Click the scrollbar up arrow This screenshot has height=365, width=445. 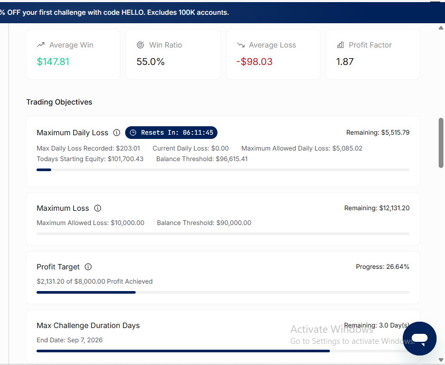click(441, 28)
